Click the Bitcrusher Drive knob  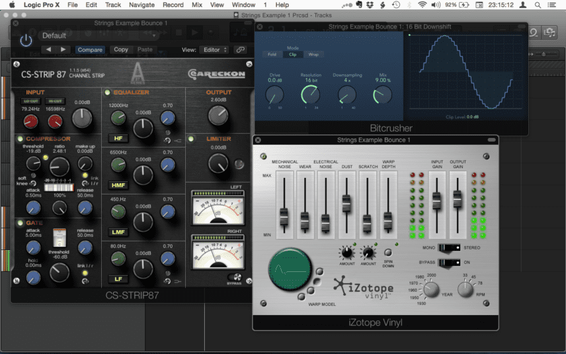click(274, 95)
